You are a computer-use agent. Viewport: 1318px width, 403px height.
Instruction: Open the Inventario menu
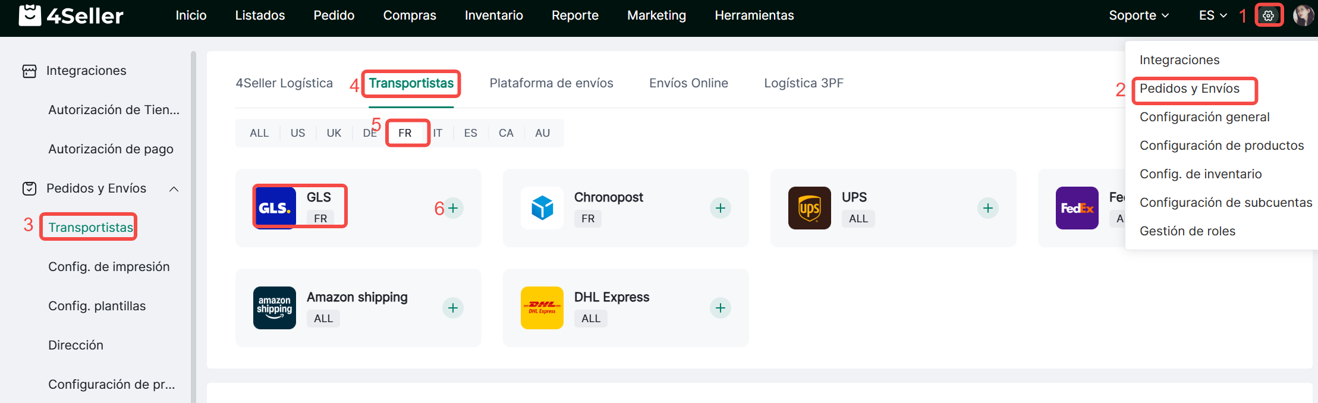pos(493,15)
